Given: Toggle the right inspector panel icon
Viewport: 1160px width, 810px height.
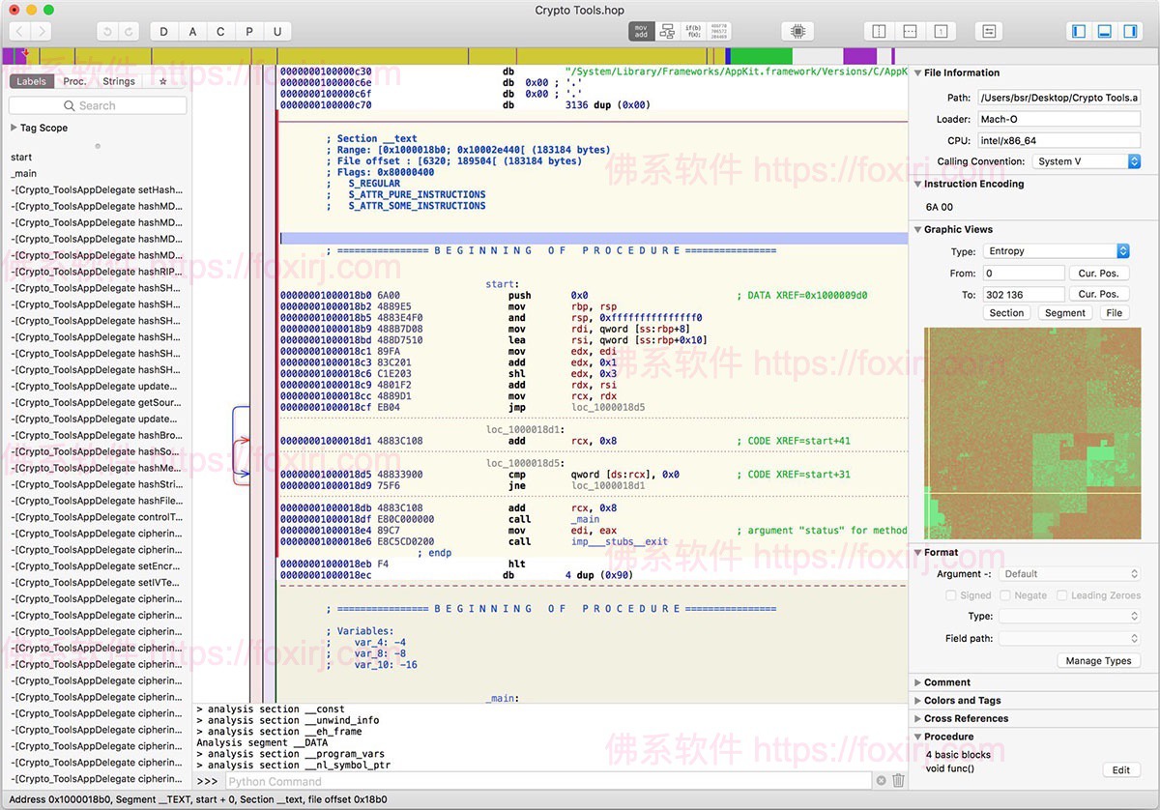Looking at the screenshot, I should pyautogui.click(x=1130, y=30).
